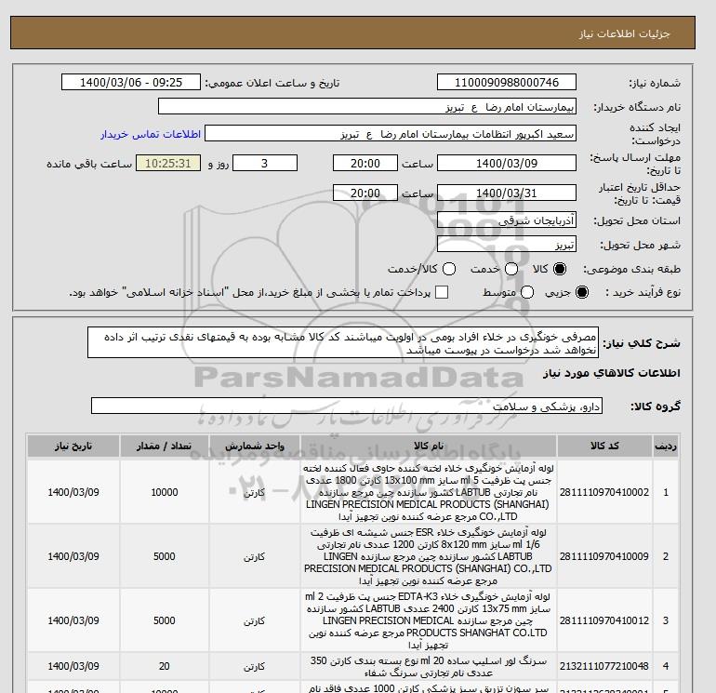
Task: Open the buyer contact information link
Action: [x=151, y=134]
